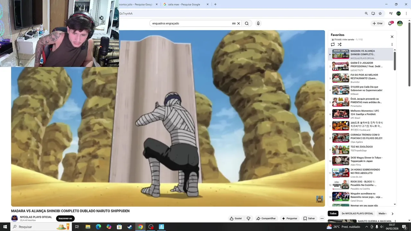The height and width of the screenshot is (231, 411).
Task: Open 'ROCK DOG - BLOCO 1' playlist video
Action: [361, 185]
